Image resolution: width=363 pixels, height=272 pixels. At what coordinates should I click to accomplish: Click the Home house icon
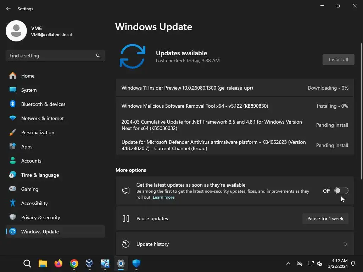[x=13, y=76]
